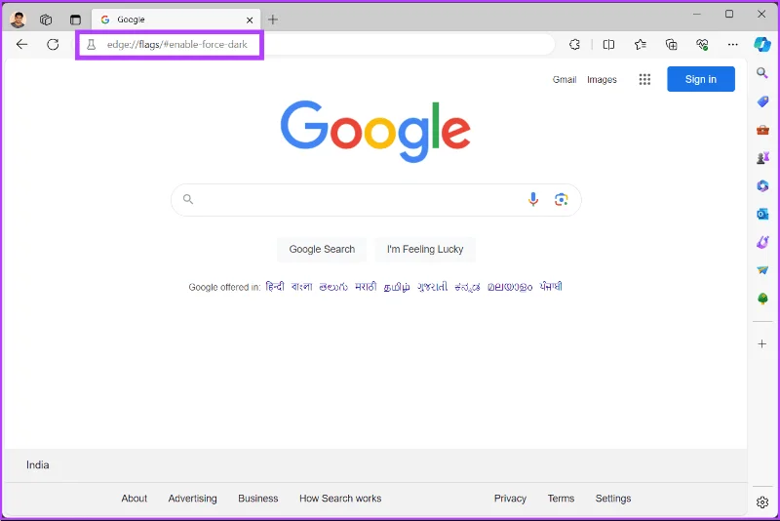This screenshot has width=780, height=521.
Task: Click the flask icon in address bar
Action: click(x=91, y=45)
